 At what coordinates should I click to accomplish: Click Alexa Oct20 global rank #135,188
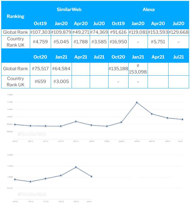[118, 69]
